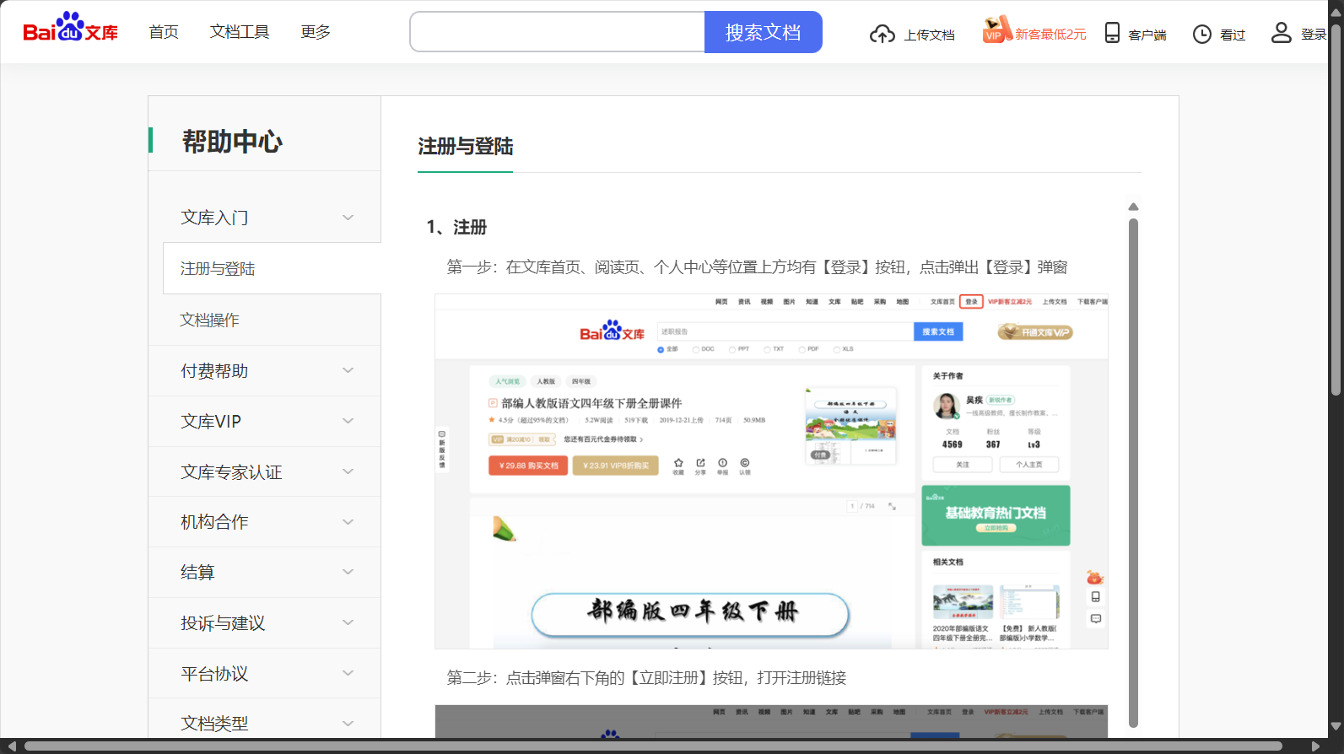Viewport: 1344px width, 754px height.
Task: Select 注册与登陆 in sidebar
Action: pos(272,268)
